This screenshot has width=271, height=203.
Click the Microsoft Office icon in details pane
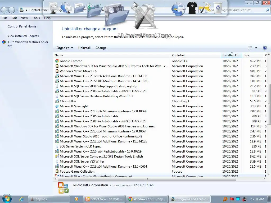63,188
